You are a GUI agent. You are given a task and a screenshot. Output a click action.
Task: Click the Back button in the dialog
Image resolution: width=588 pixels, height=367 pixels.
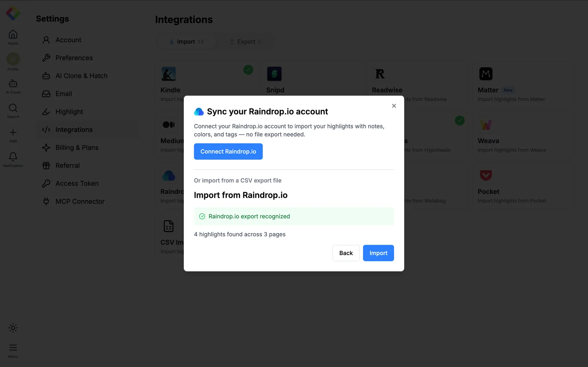point(346,253)
